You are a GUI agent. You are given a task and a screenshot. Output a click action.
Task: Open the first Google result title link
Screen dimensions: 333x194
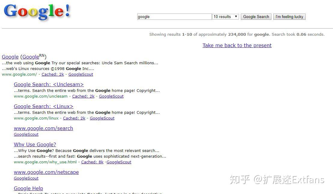point(10,57)
